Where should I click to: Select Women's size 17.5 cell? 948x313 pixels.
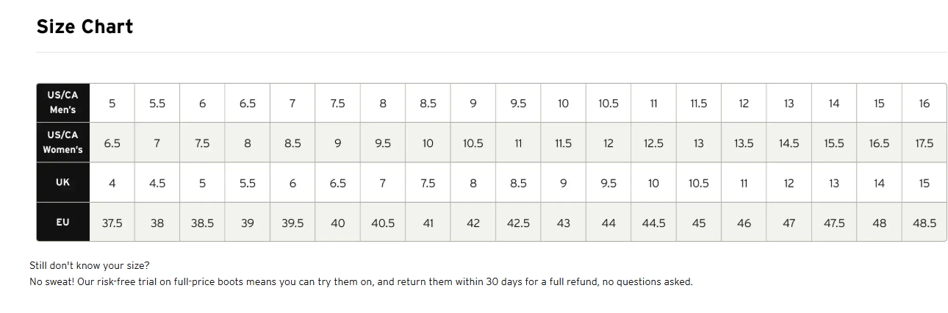click(x=924, y=143)
